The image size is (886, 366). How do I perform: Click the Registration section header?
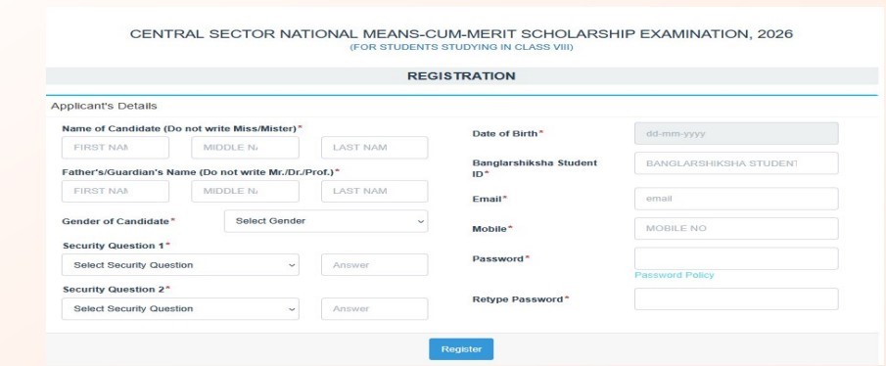coord(462,76)
